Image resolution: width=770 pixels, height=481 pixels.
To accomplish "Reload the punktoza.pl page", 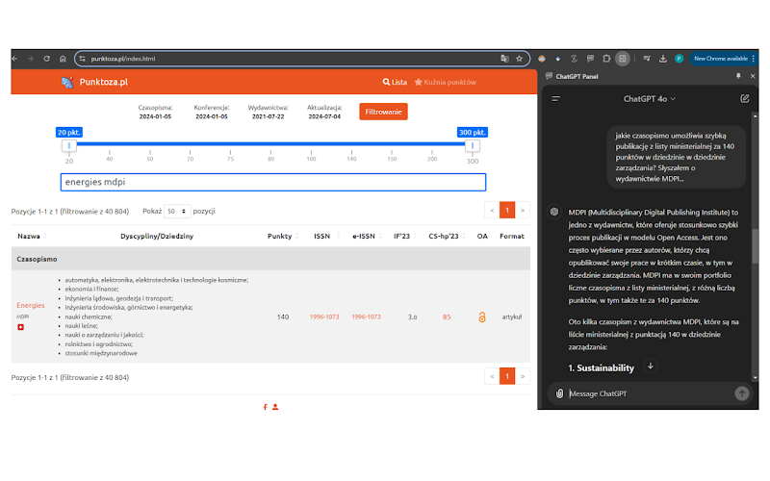I will point(46,59).
